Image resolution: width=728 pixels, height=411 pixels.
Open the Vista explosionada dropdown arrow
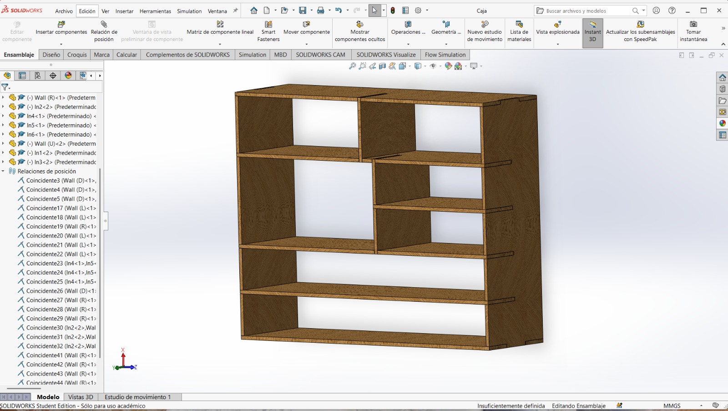pos(558,44)
